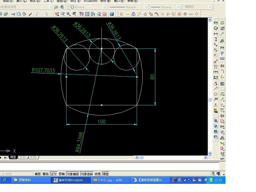Open the 绘图 Draw menu
The height and width of the screenshot is (192, 256).
tap(62, 1)
